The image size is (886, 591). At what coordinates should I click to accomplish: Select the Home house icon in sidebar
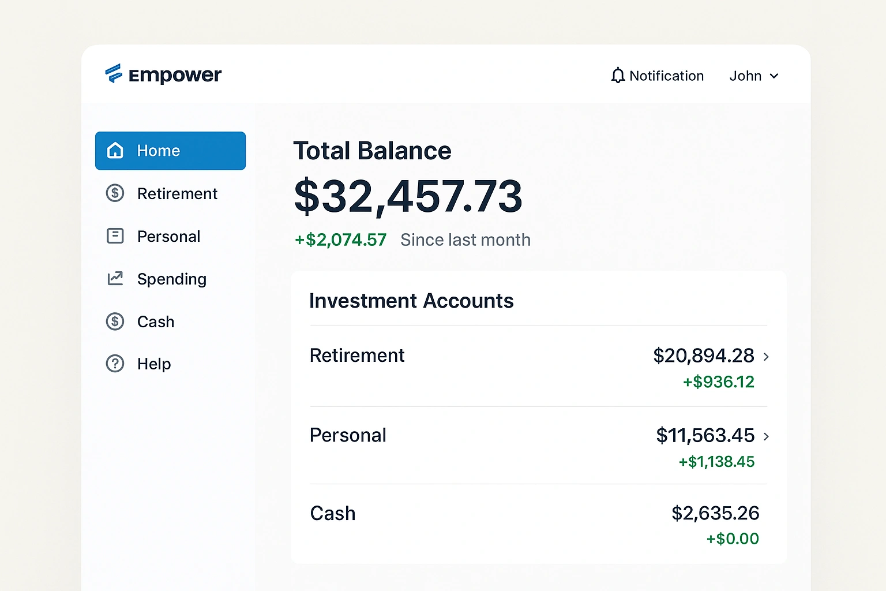(x=115, y=150)
